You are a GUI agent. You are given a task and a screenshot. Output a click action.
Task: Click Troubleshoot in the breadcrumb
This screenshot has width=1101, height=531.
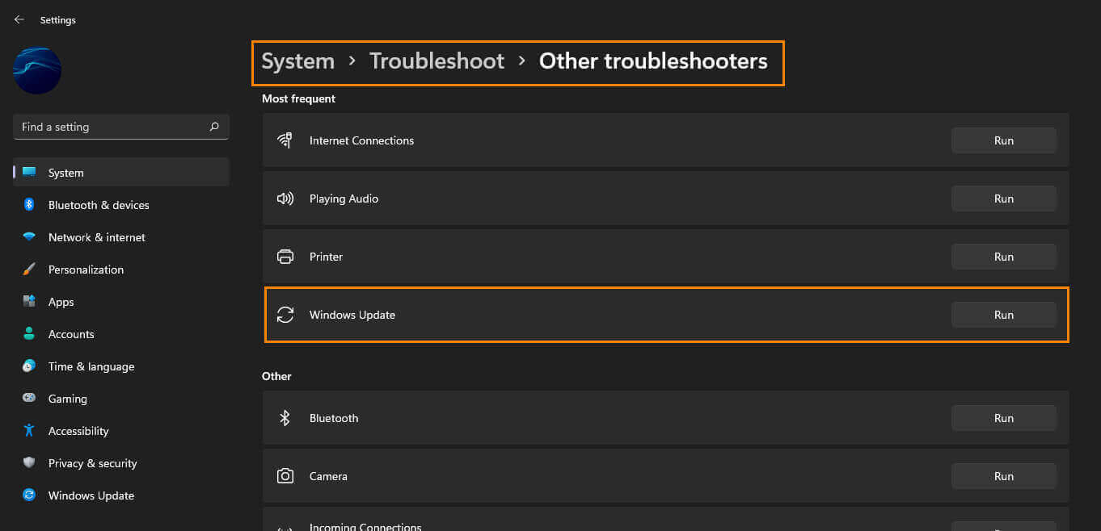(437, 61)
